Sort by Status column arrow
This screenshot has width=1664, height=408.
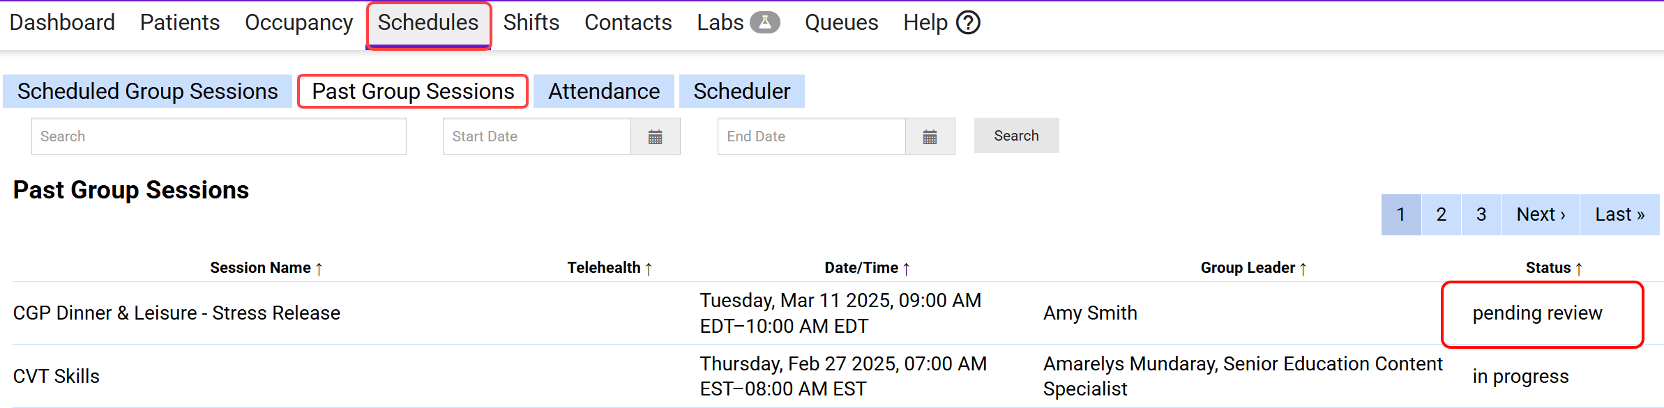coord(1579,269)
